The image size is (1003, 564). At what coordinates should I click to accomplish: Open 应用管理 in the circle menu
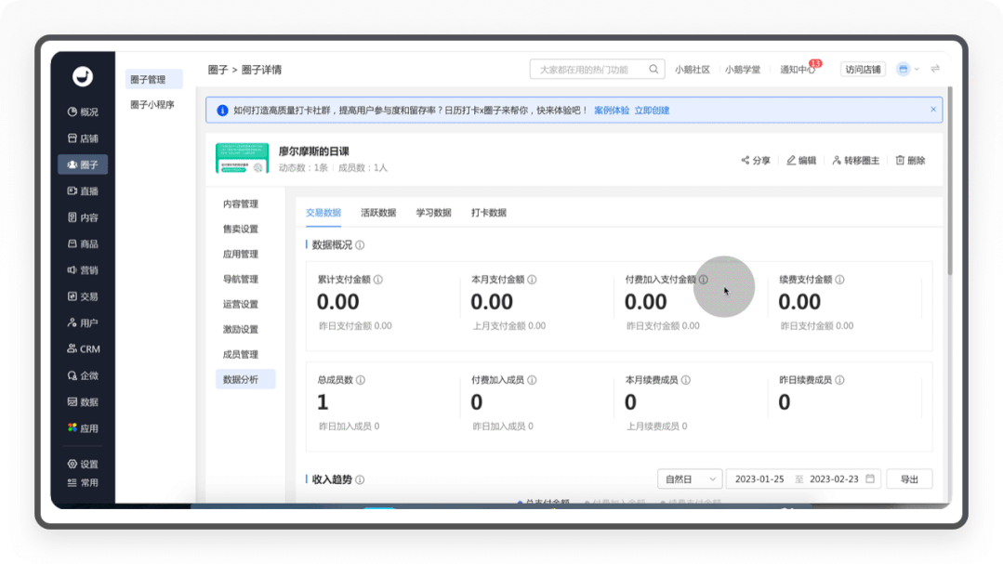pos(241,254)
